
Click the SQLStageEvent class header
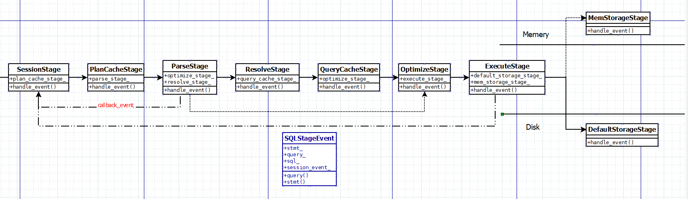point(309,138)
